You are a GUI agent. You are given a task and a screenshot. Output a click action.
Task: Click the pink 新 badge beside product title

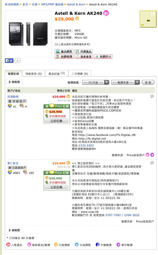point(106,13)
